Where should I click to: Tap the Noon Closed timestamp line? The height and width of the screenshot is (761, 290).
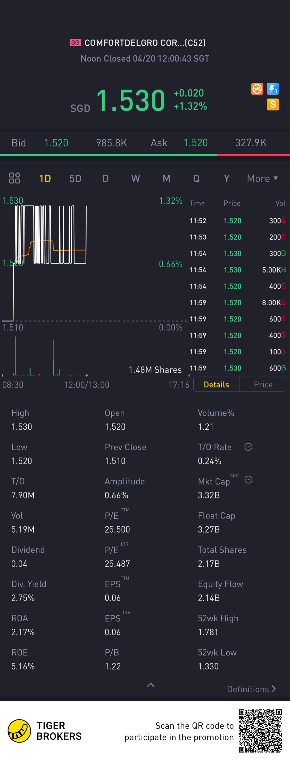[145, 59]
